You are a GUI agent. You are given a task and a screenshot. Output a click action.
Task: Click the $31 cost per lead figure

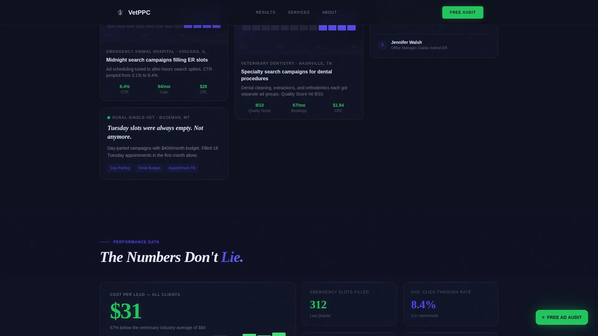[x=126, y=311]
